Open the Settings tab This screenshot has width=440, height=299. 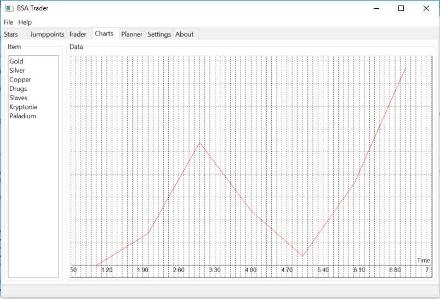pyautogui.click(x=159, y=34)
